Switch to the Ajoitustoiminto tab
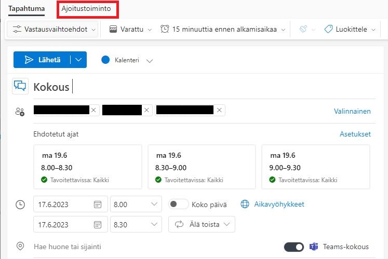Viewport: 388px width, 259px height. click(x=86, y=9)
